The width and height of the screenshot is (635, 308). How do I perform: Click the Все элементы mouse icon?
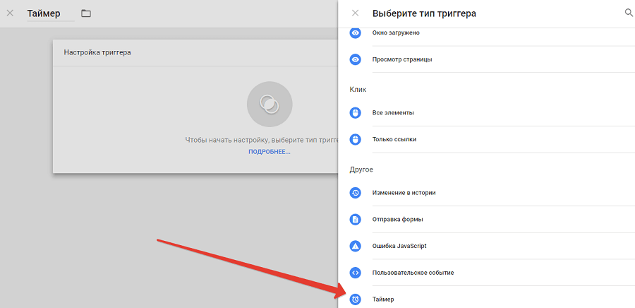click(356, 112)
